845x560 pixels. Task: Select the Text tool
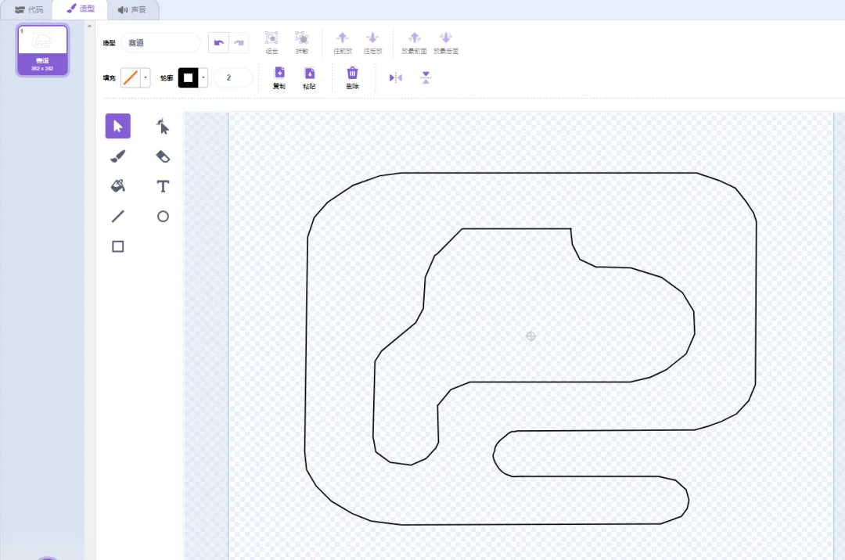(163, 186)
